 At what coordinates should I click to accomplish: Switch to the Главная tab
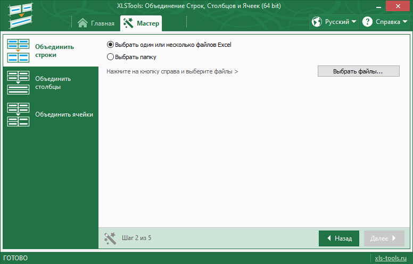[96, 23]
